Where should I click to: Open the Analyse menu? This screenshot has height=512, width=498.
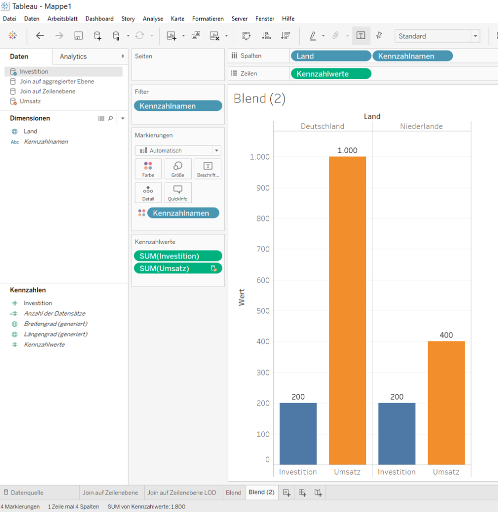(153, 18)
